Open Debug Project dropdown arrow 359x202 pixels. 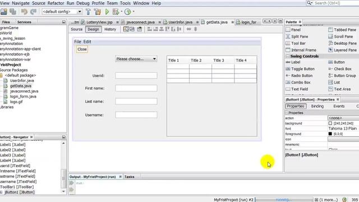(122, 12)
